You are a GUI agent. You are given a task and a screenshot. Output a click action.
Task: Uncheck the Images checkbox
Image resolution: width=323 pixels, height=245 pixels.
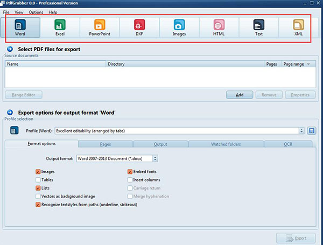click(x=38, y=172)
